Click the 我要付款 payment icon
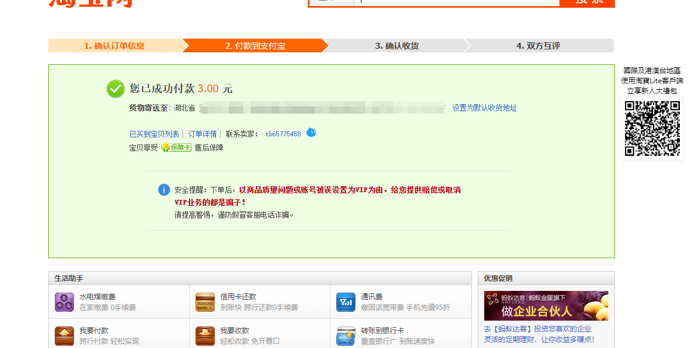Viewport: 690px width, 348px height. click(x=64, y=336)
